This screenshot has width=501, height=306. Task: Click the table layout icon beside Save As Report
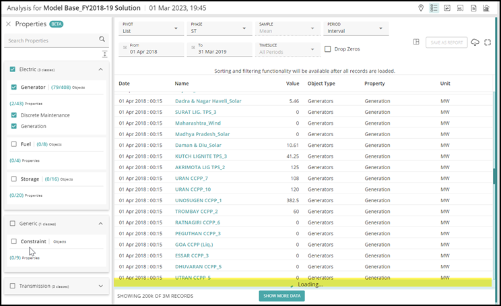point(416,42)
